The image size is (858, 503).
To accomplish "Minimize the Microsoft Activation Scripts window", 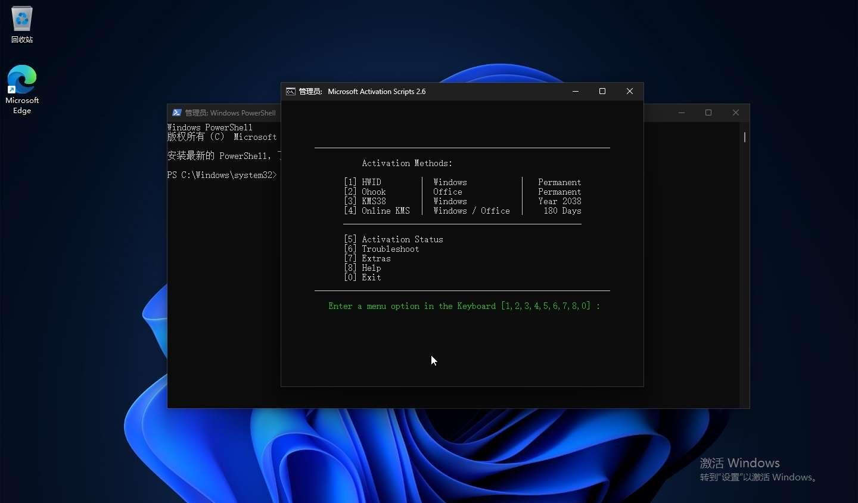I will click(576, 91).
